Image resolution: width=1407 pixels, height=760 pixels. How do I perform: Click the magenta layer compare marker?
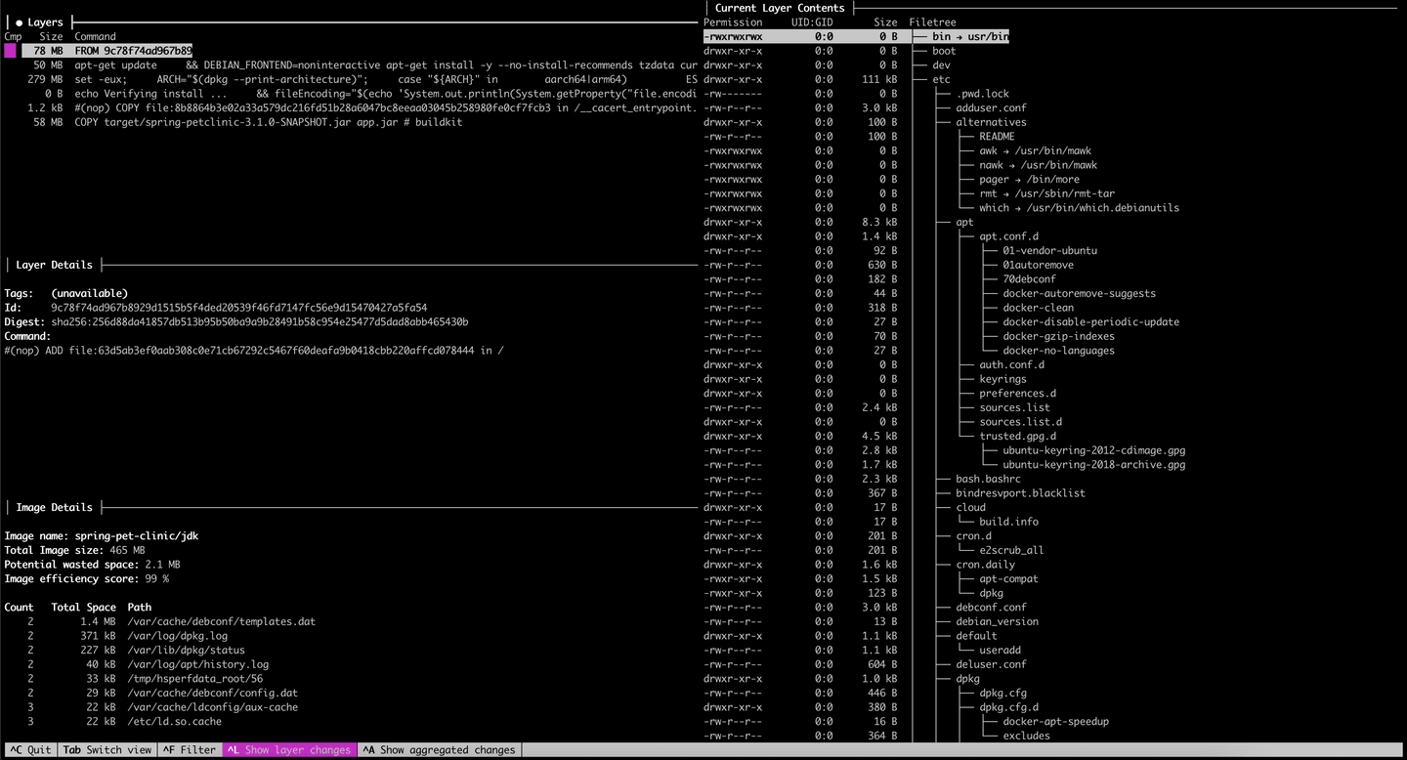click(10, 51)
